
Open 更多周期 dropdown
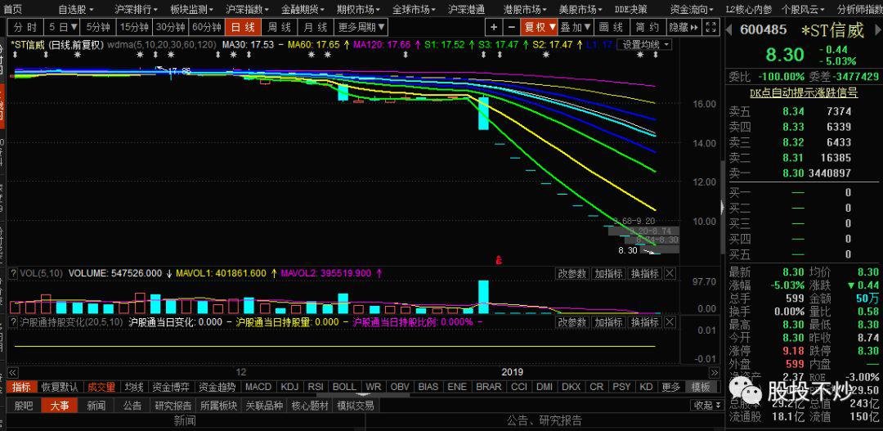[361, 26]
